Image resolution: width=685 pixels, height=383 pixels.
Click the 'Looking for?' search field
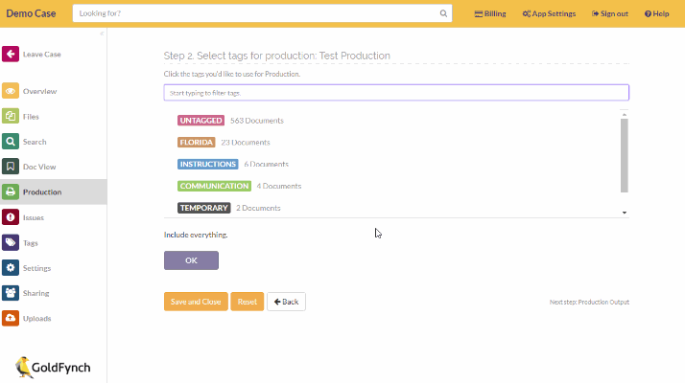[x=262, y=13]
